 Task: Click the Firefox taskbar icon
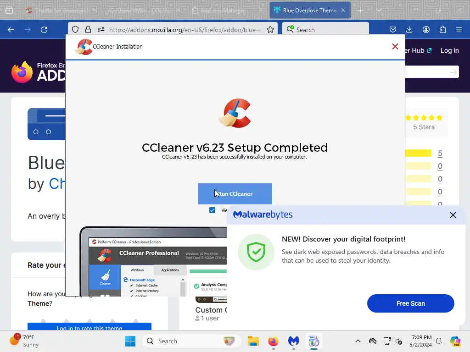(x=273, y=341)
